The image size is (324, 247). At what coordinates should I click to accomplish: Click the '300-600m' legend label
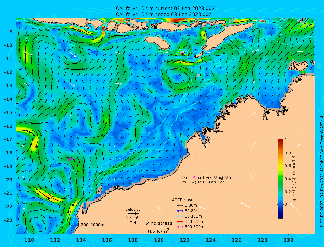coord(195,227)
